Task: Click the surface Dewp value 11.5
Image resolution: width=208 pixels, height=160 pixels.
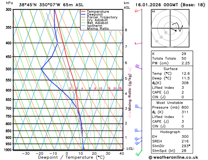Action: click(186, 78)
